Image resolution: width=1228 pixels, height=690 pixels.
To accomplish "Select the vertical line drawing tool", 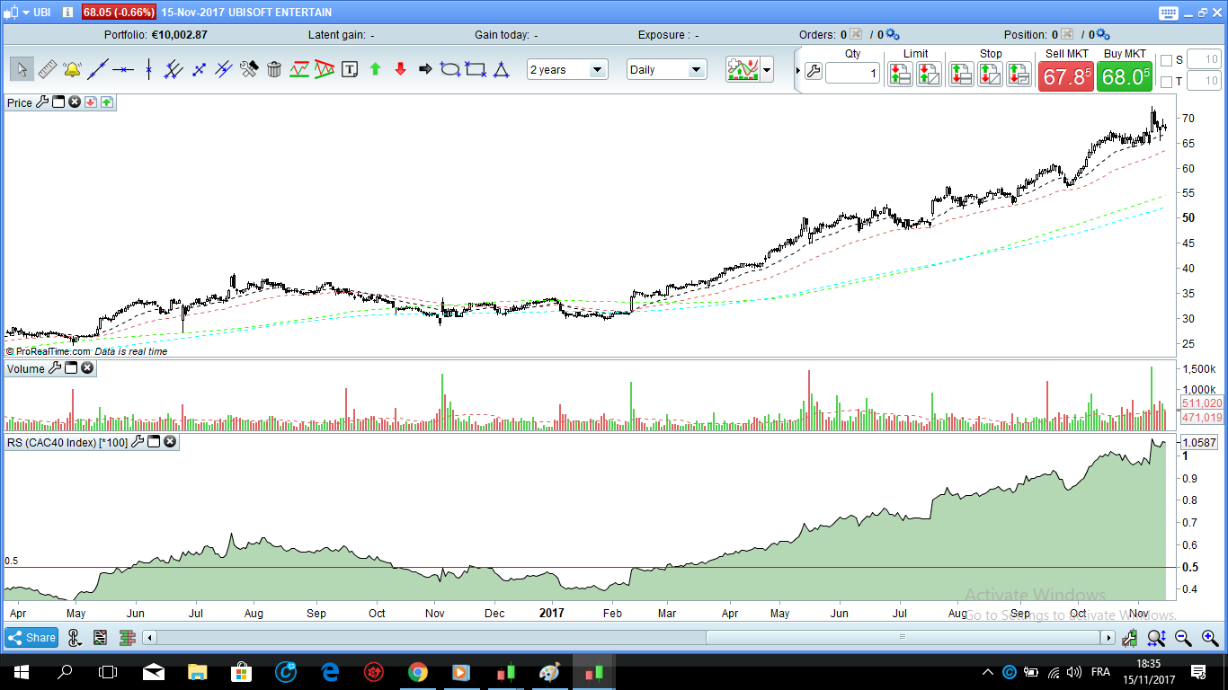I will [x=148, y=69].
